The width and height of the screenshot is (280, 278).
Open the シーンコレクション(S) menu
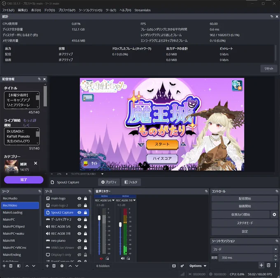click(91, 10)
